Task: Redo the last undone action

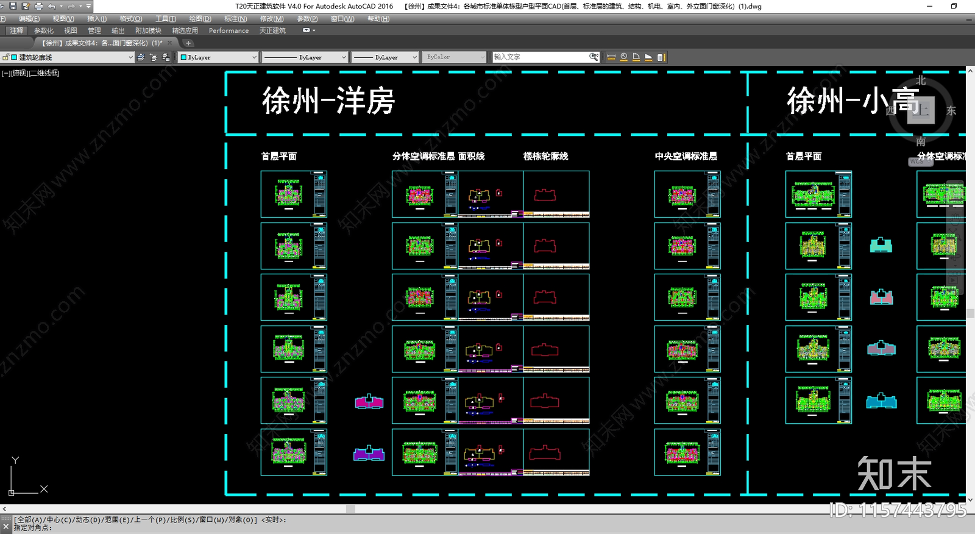Action: pyautogui.click(x=71, y=6)
